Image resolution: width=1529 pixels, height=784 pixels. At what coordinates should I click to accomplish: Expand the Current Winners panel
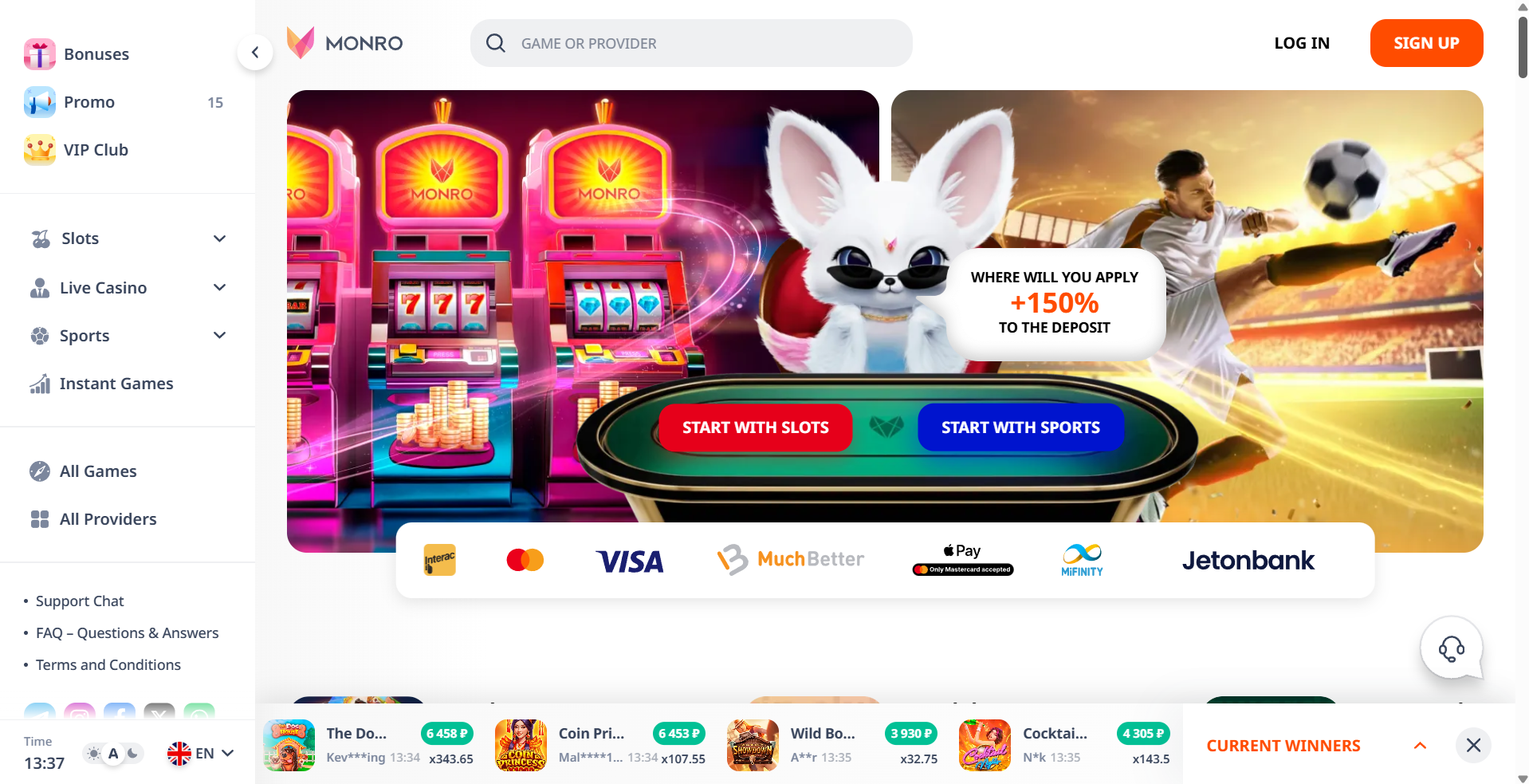pos(1420,746)
